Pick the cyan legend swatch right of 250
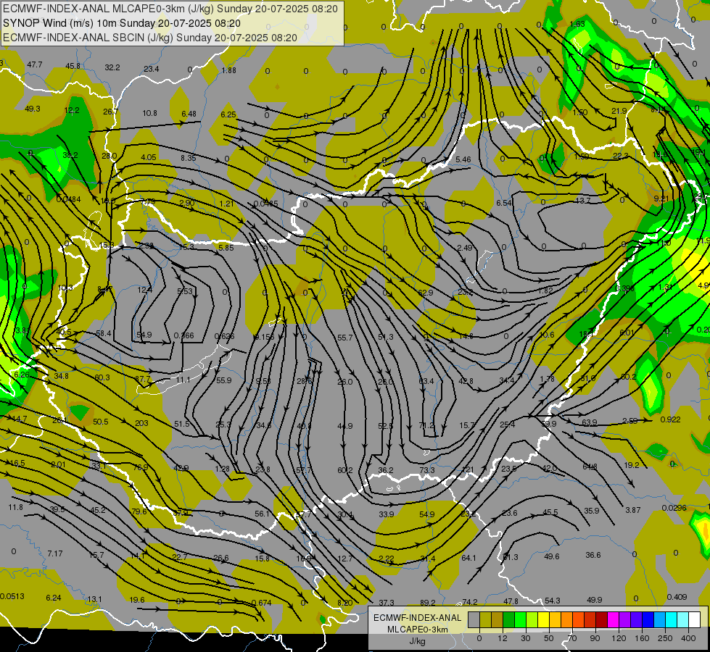This screenshot has width=710, height=652. (x=672, y=619)
